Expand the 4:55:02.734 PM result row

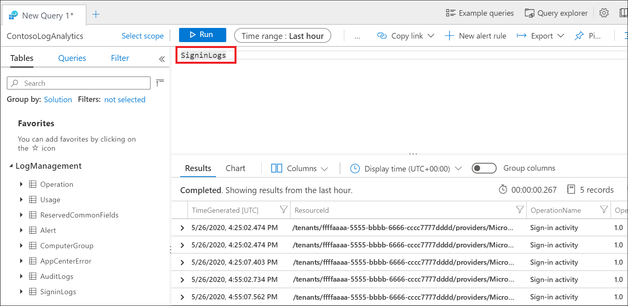[x=182, y=280]
